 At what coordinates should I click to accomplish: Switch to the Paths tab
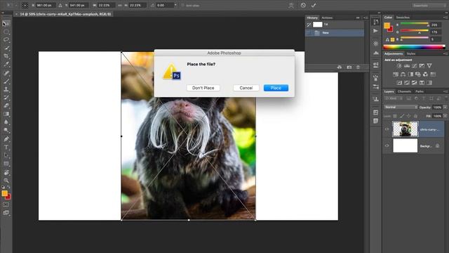[x=420, y=91]
